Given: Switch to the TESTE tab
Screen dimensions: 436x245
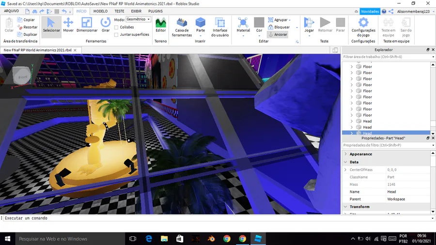Looking at the screenshot, I should pos(119,11).
